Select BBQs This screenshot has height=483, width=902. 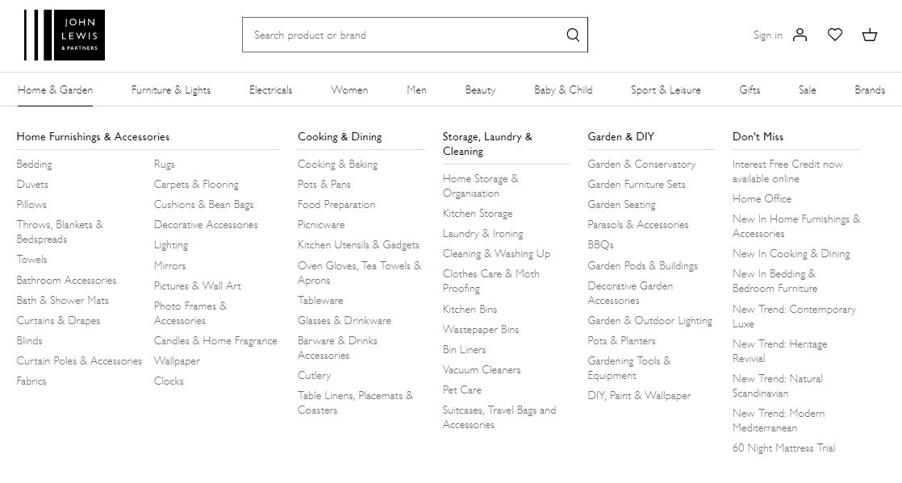(x=600, y=245)
